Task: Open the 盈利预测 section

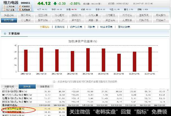Action: (144, 15)
